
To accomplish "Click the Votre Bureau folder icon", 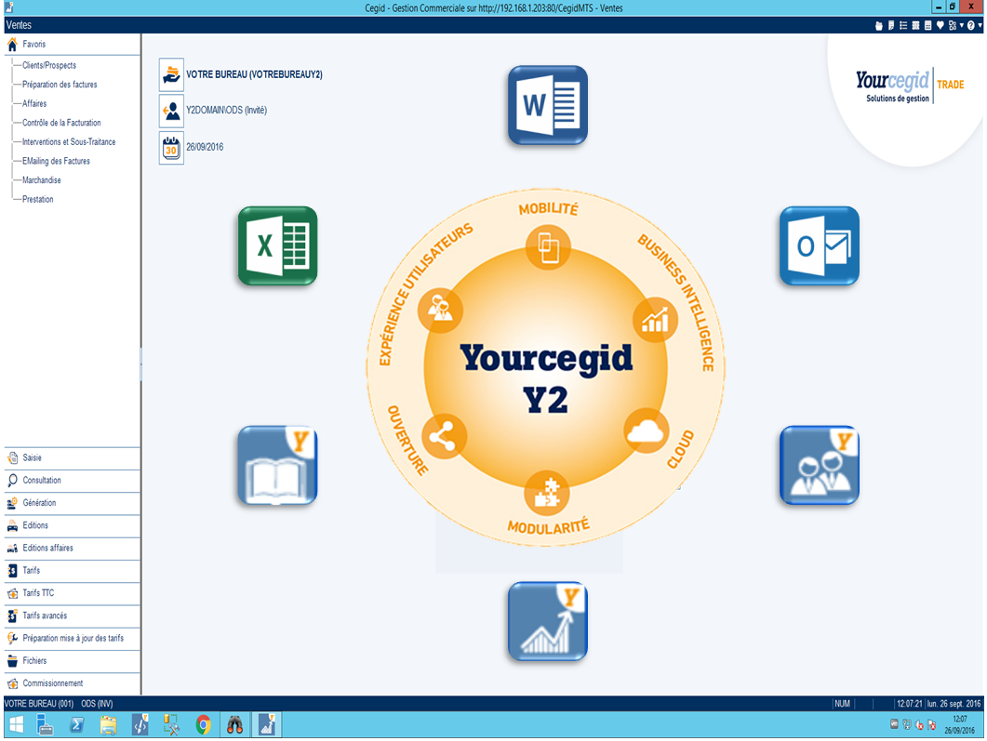I will click(171, 74).
